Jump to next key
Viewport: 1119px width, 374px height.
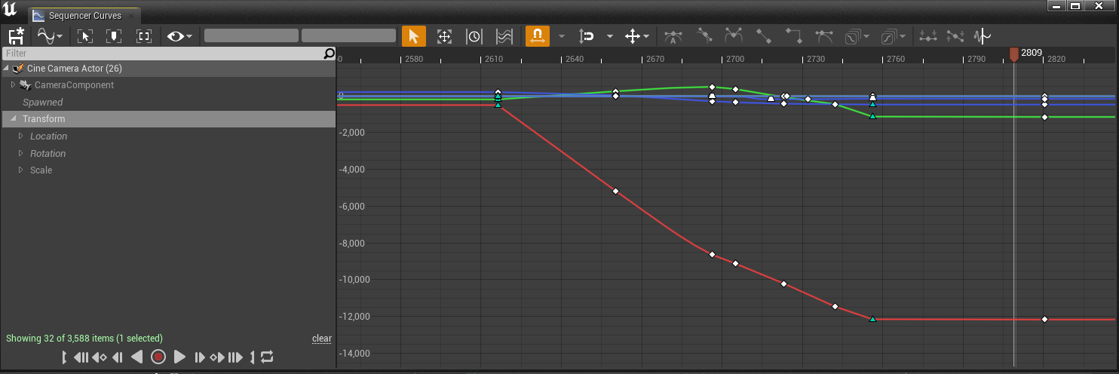click(x=217, y=357)
